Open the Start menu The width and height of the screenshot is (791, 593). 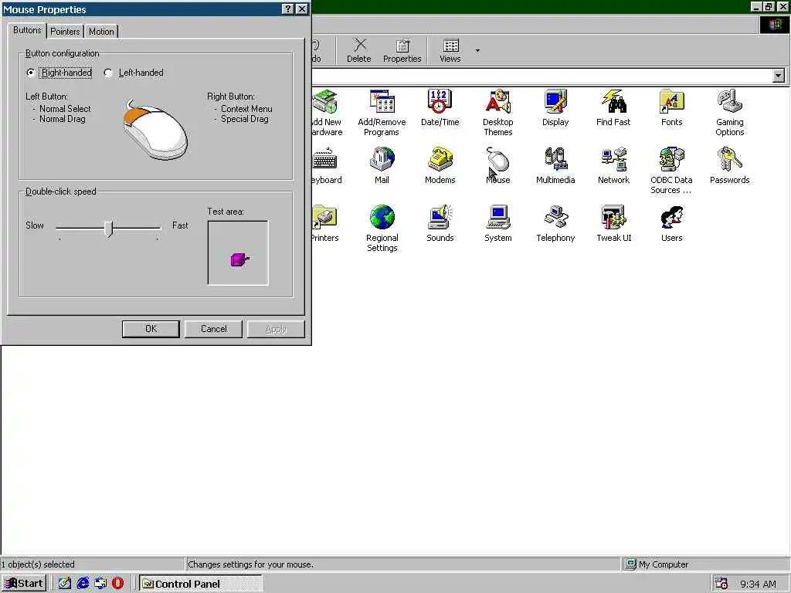click(24, 584)
